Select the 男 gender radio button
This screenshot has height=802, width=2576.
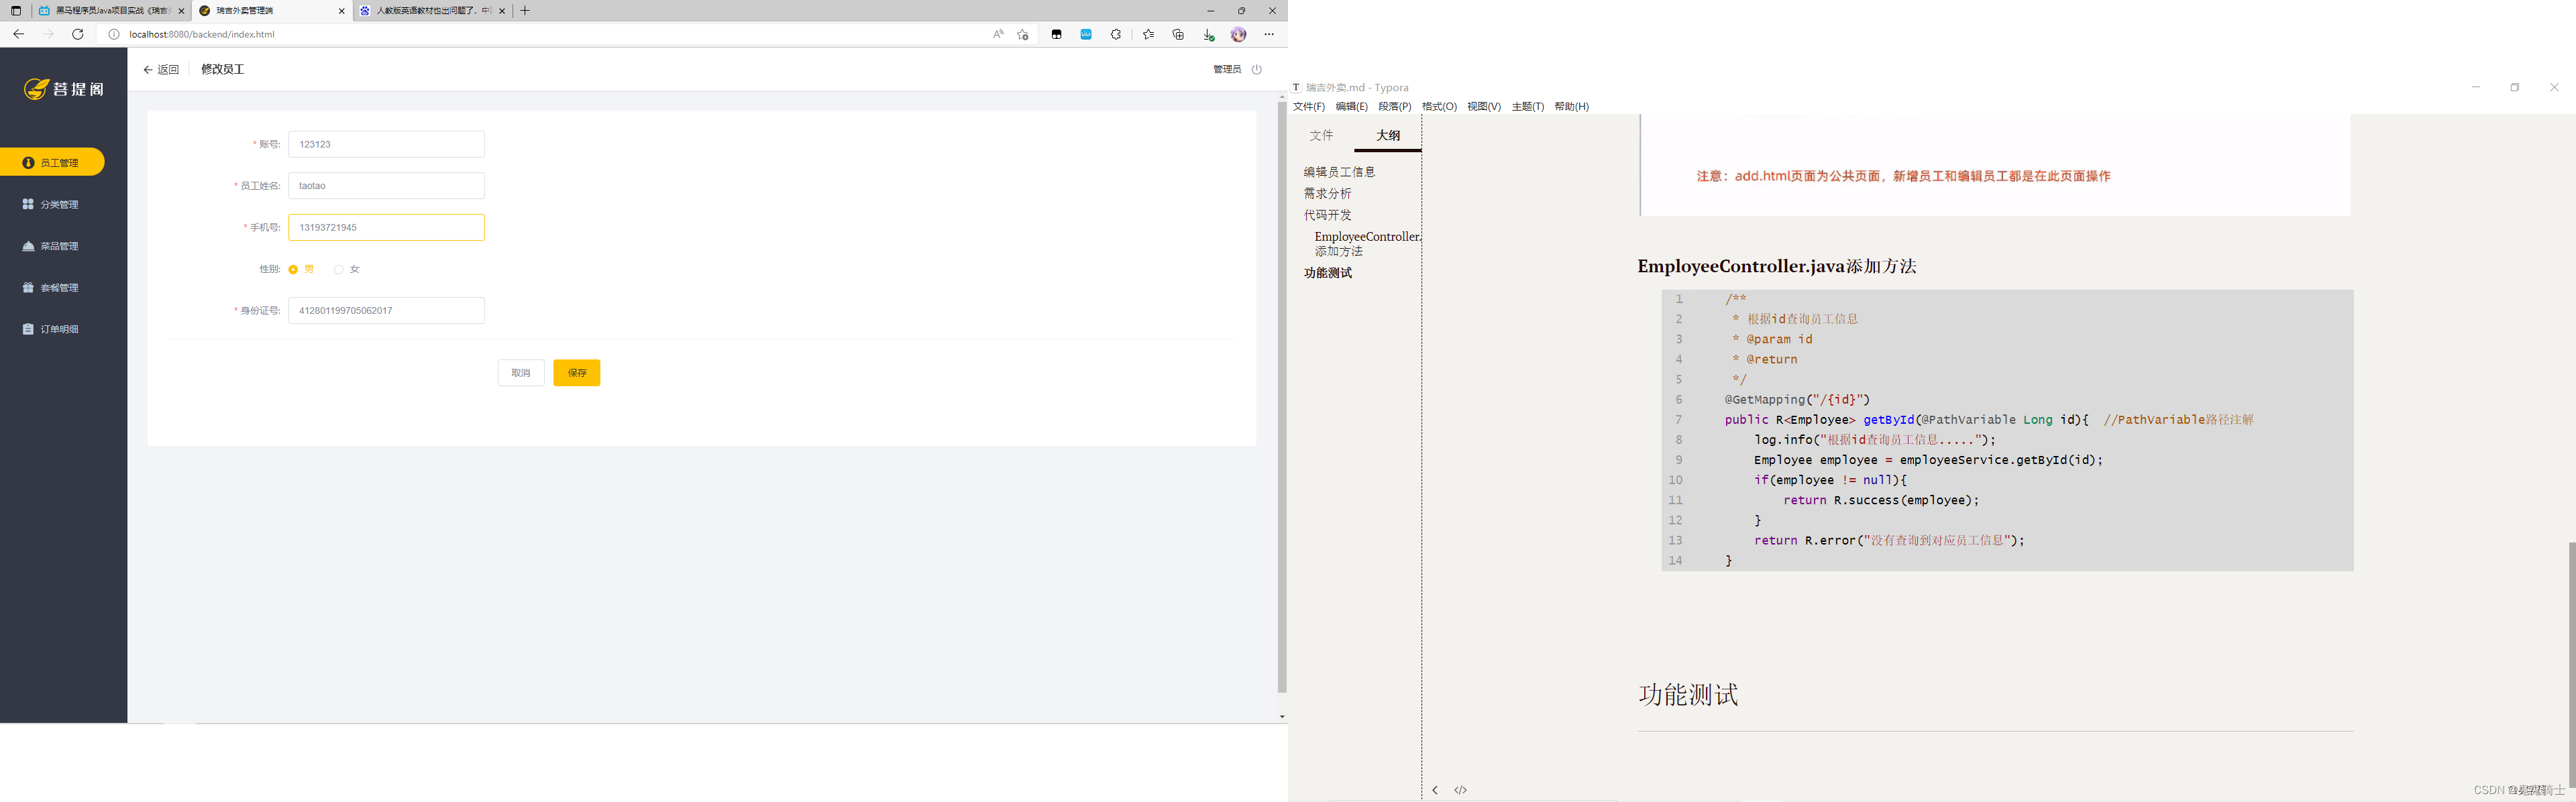point(293,269)
